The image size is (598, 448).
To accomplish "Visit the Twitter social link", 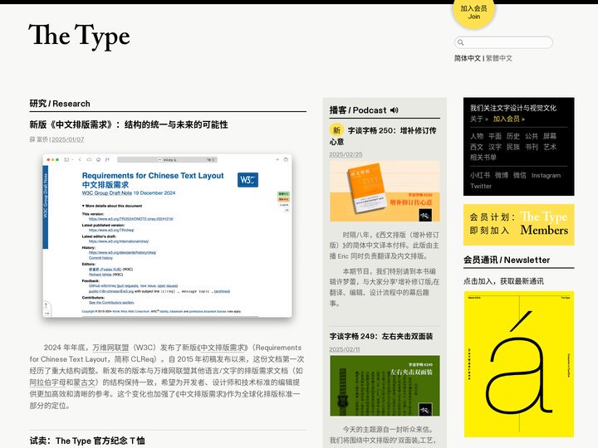I will 481,187.
